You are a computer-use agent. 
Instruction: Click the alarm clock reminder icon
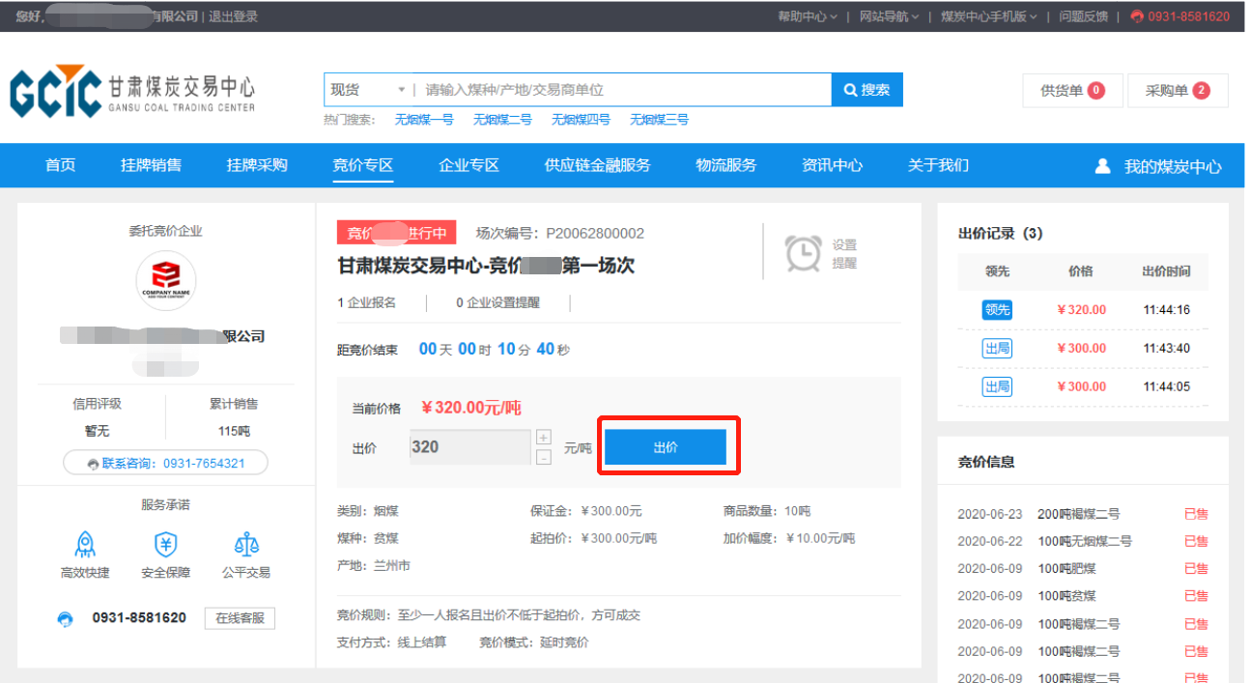pyautogui.click(x=803, y=253)
